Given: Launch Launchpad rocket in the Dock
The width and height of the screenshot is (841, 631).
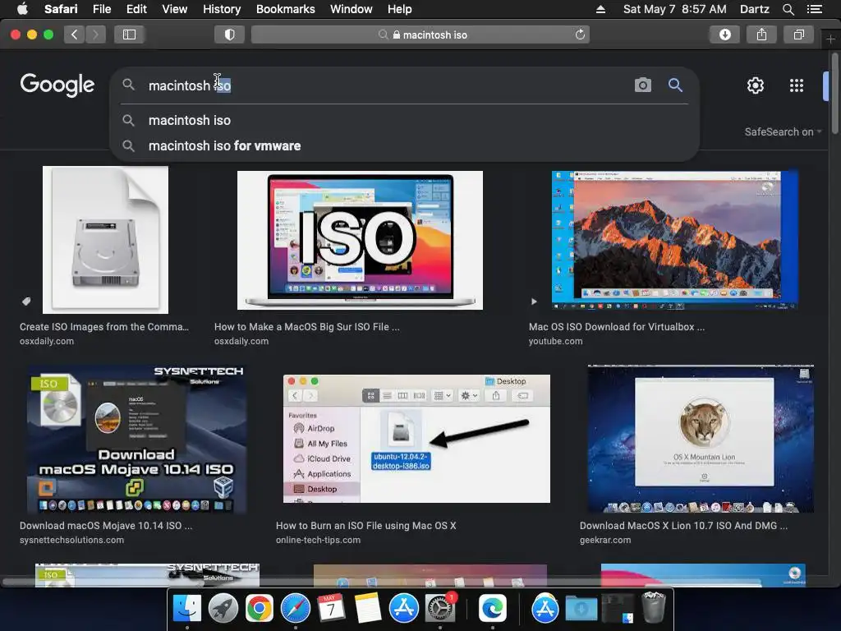Looking at the screenshot, I should pos(223,609).
